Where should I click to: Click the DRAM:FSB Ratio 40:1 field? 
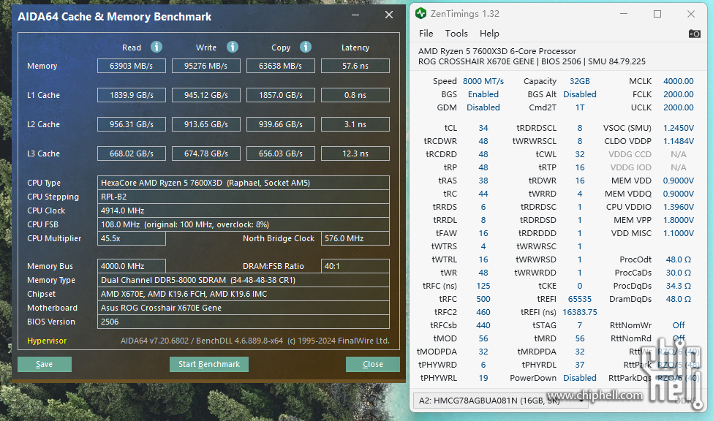(x=355, y=266)
